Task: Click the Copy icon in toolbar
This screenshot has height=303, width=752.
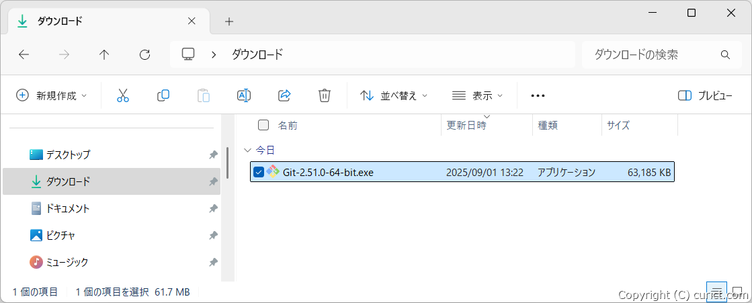Action: click(x=163, y=95)
